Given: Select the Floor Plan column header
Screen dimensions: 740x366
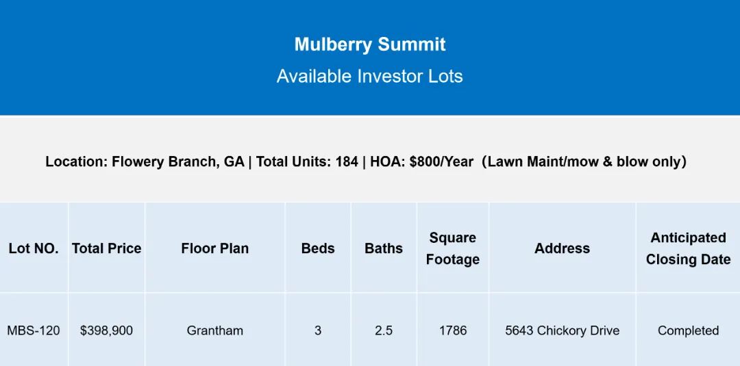Looking at the screenshot, I should (214, 248).
